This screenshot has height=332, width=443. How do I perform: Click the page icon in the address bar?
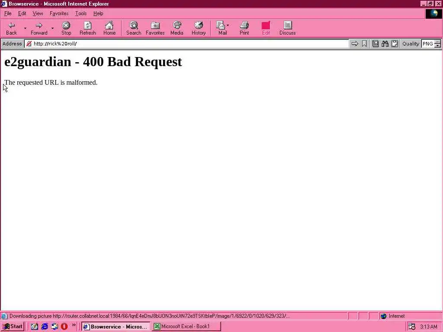point(29,44)
